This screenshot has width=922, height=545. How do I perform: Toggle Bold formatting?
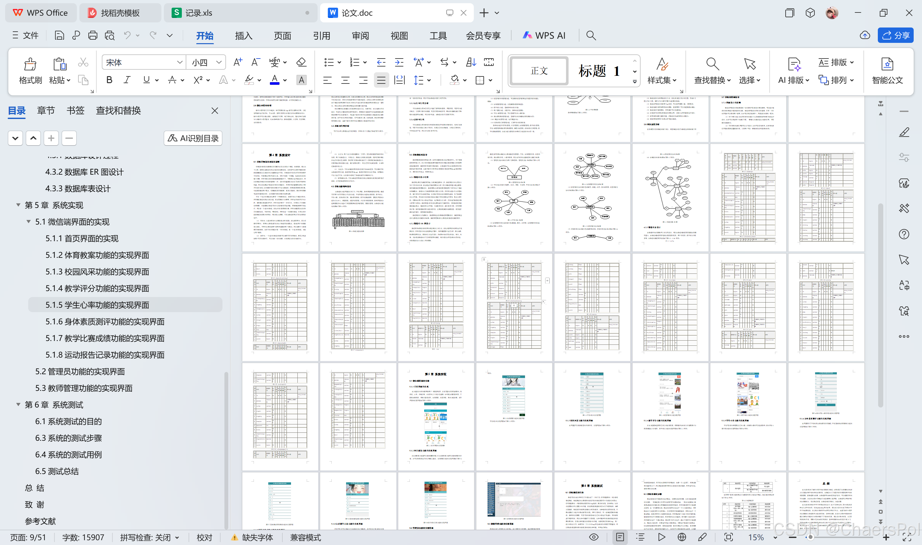click(x=109, y=80)
